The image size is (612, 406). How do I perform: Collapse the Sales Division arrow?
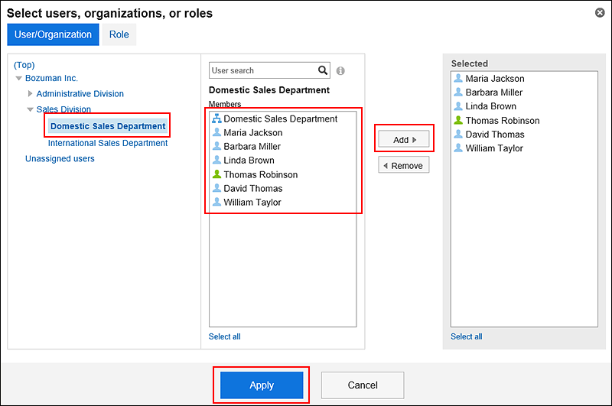coord(30,109)
